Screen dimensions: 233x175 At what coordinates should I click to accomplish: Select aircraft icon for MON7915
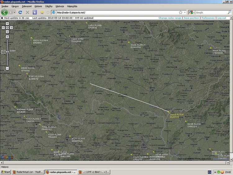click(x=70, y=136)
